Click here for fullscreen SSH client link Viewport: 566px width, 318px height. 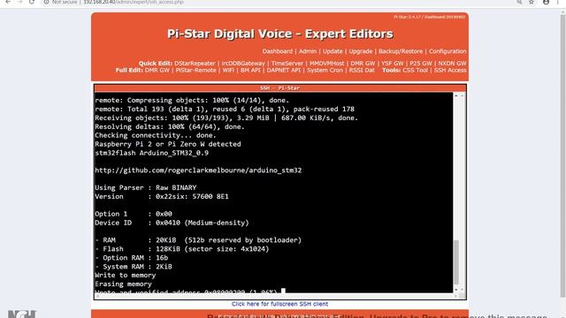click(279, 304)
